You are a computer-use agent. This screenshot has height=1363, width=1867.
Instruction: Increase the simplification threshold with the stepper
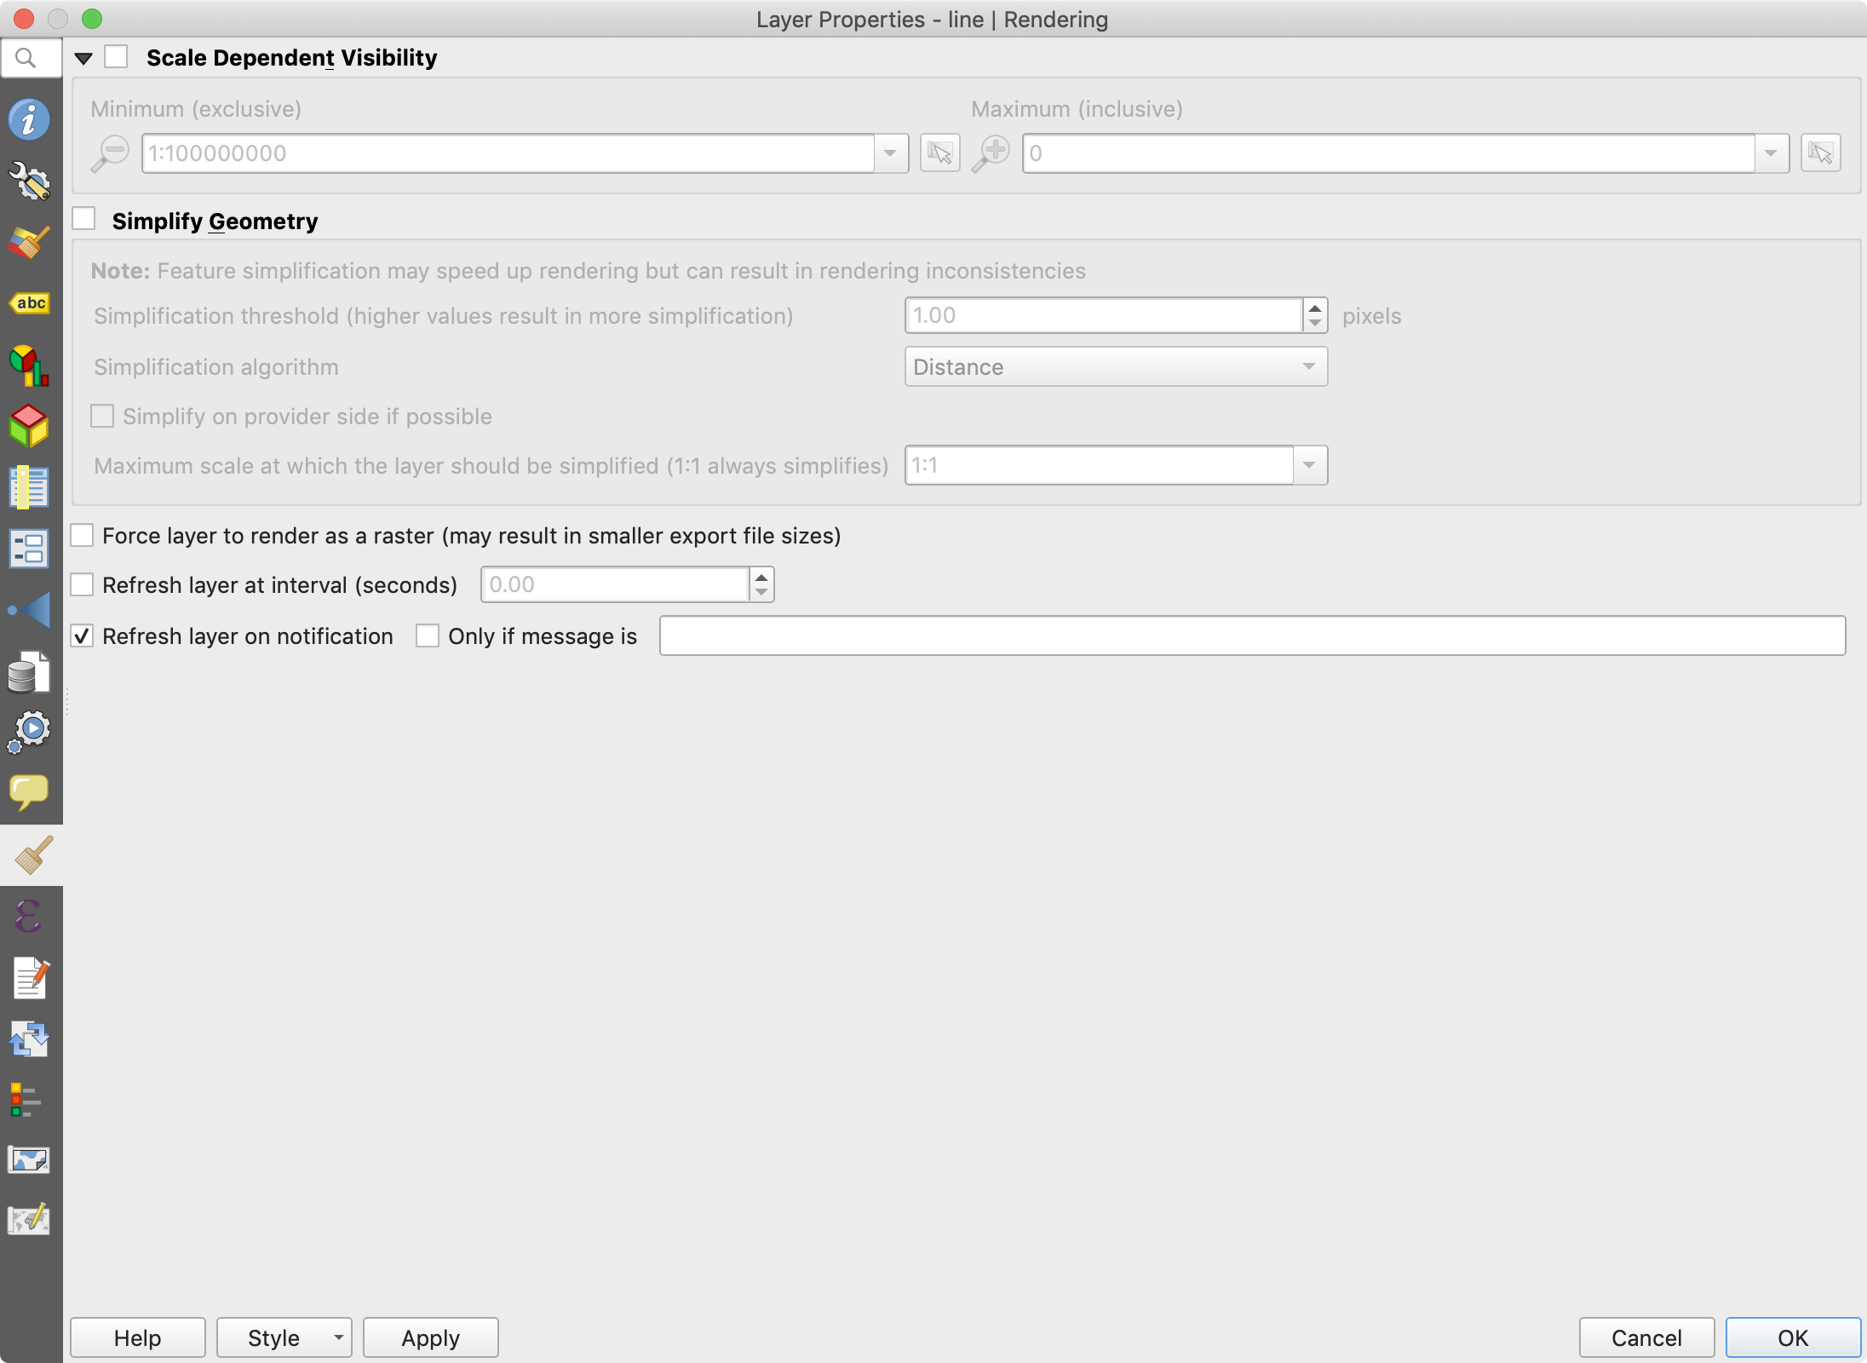1314,308
